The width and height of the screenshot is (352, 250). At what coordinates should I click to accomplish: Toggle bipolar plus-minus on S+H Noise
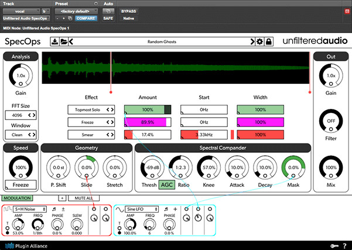coord(63,209)
